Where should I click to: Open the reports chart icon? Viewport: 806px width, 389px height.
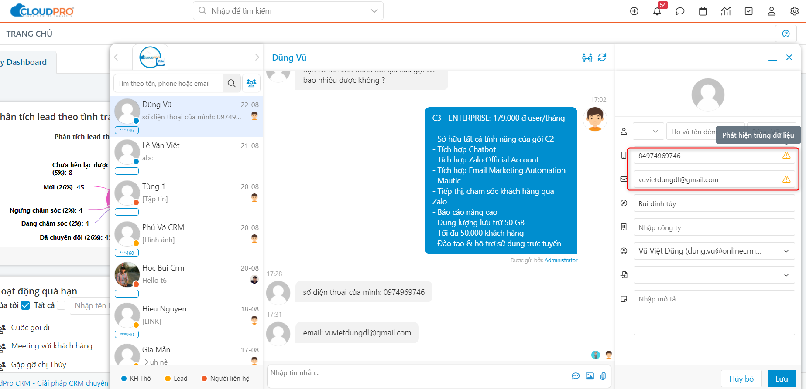726,11
